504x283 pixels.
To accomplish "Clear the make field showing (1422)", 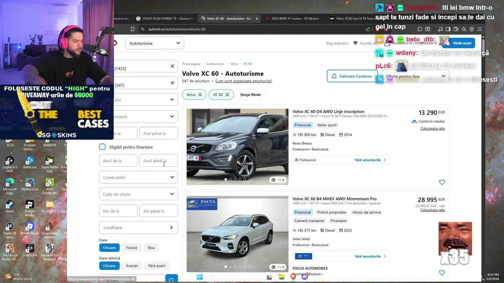I will (172, 66).
